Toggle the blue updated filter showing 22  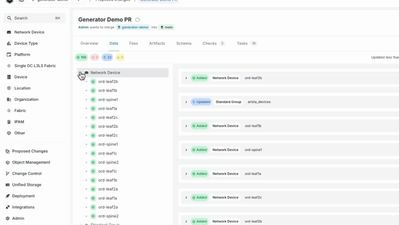coord(107,57)
